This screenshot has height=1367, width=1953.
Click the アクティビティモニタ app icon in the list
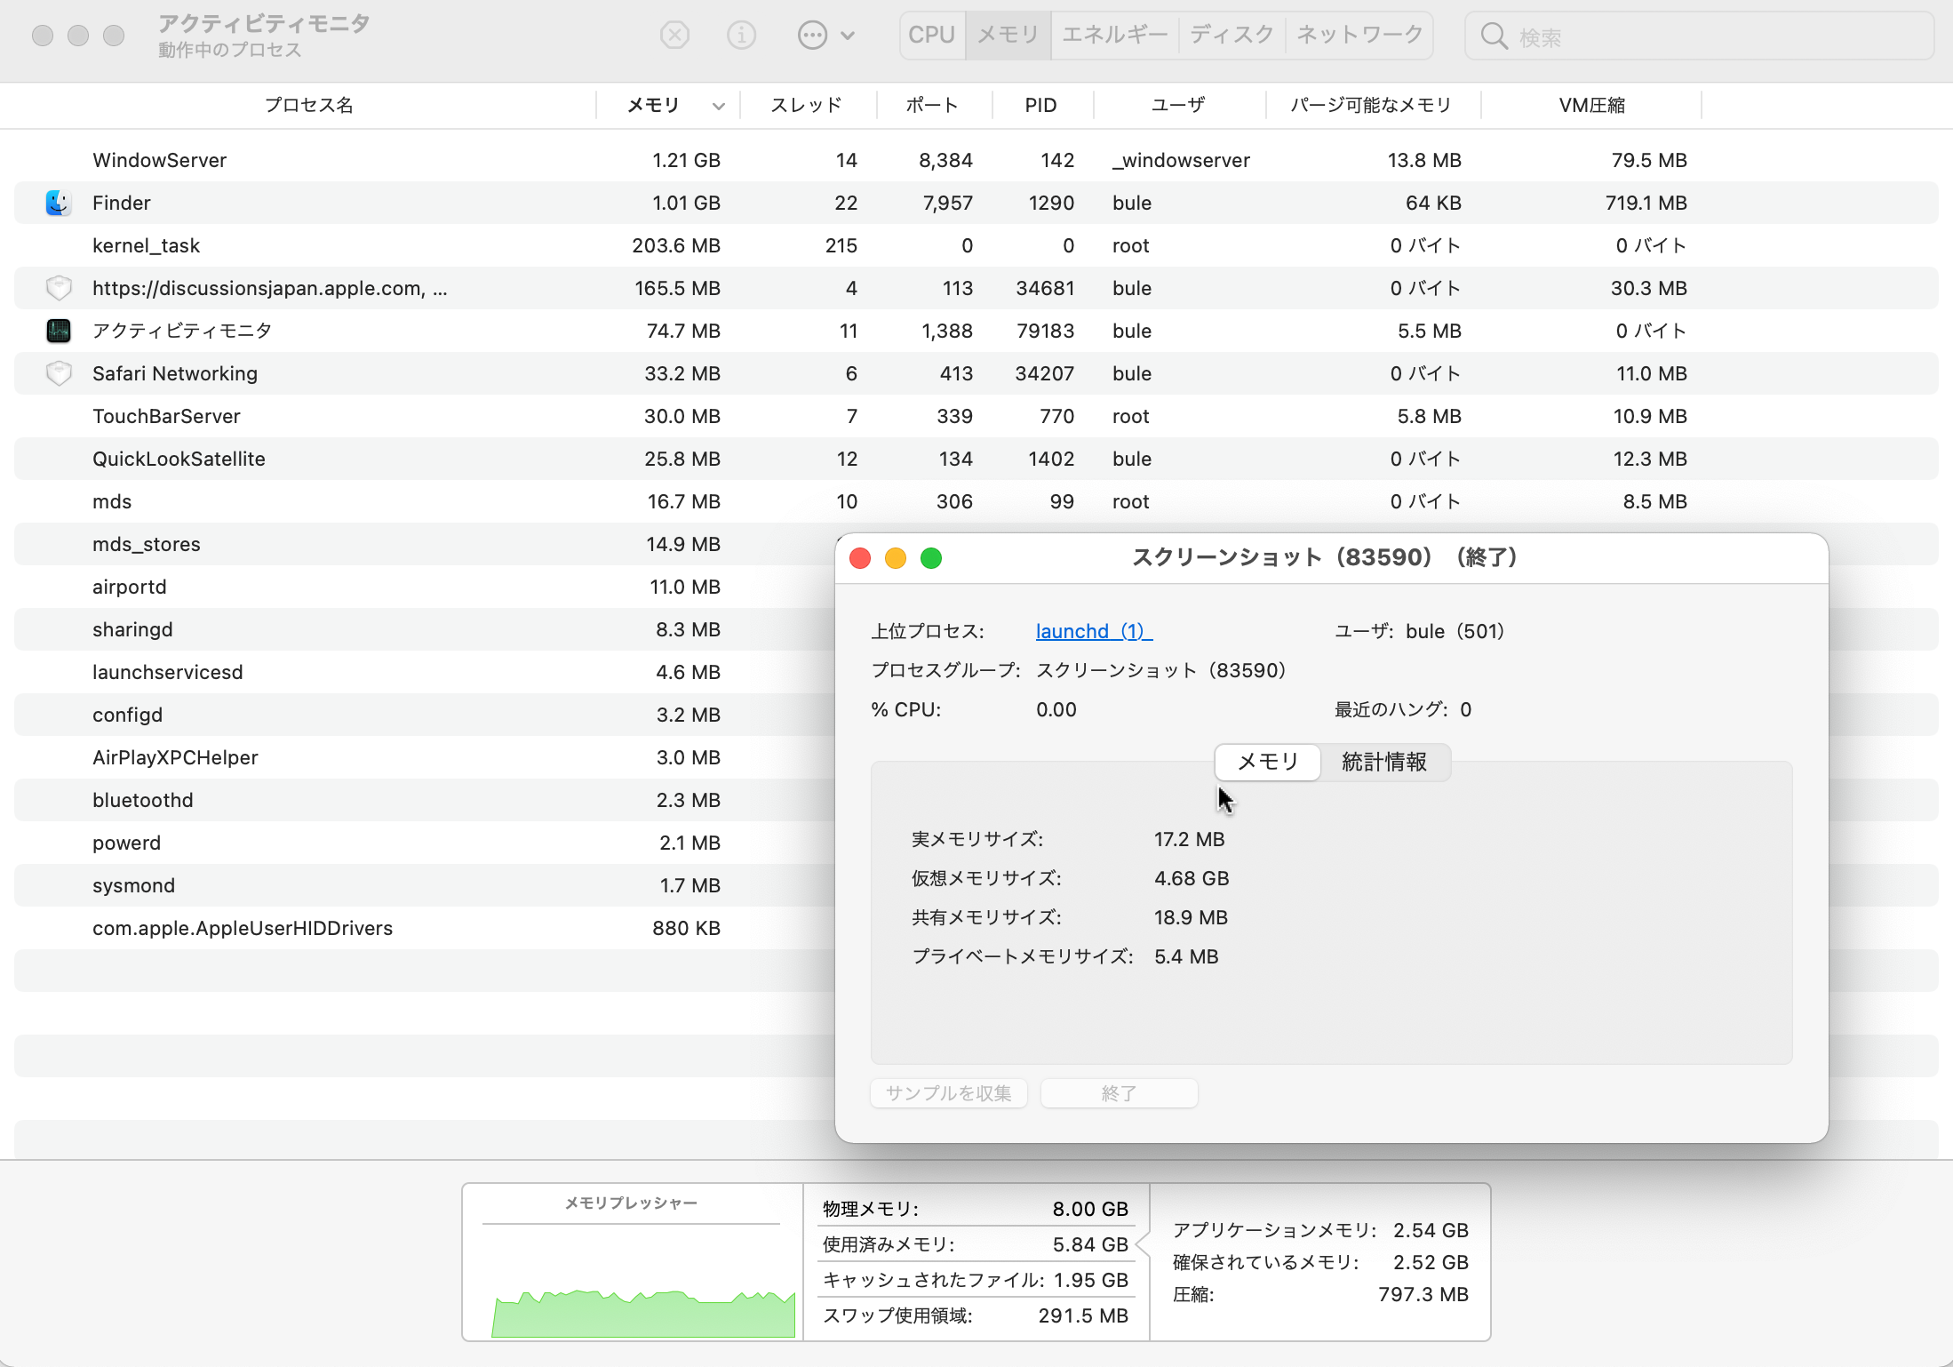click(x=59, y=331)
